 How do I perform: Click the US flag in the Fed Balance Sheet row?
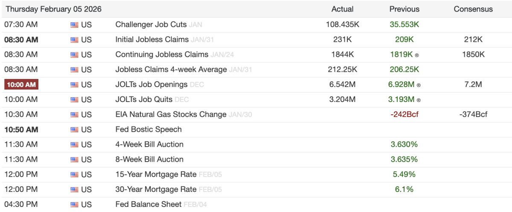tap(74, 205)
